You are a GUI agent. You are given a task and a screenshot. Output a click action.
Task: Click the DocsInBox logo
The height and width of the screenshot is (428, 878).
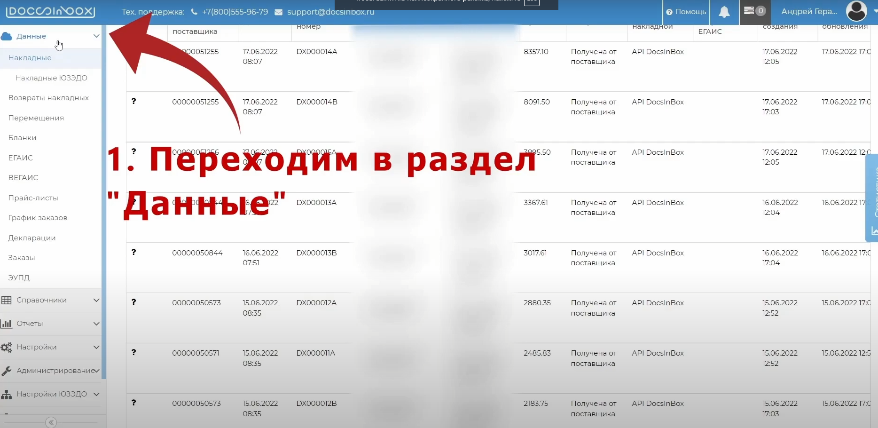(50, 11)
